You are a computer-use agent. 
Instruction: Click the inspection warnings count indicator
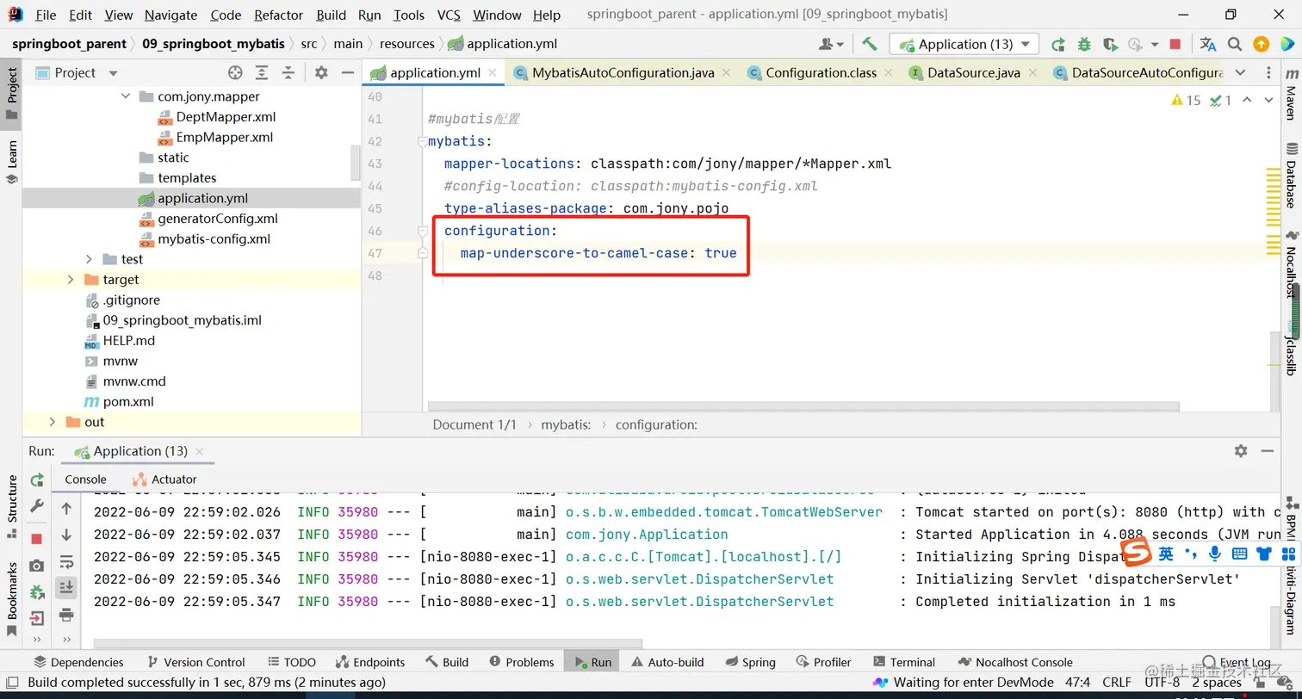1186,101
